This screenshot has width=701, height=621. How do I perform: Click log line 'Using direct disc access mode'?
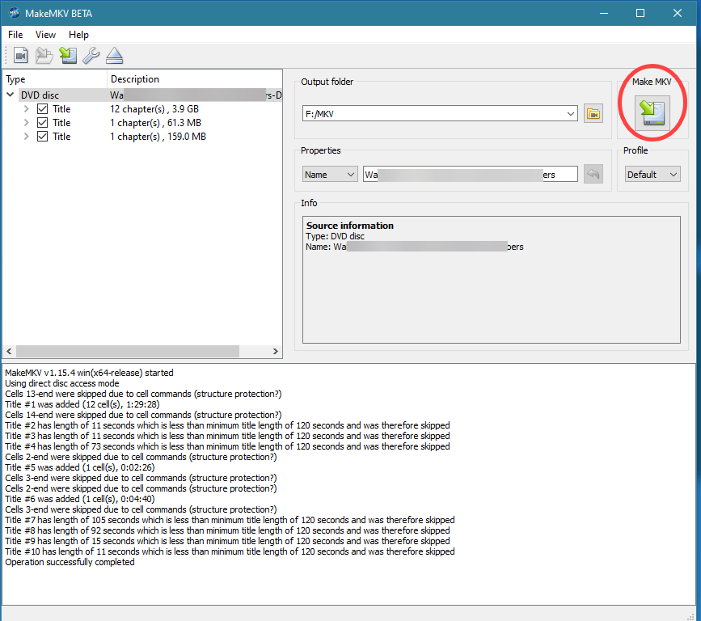(62, 383)
